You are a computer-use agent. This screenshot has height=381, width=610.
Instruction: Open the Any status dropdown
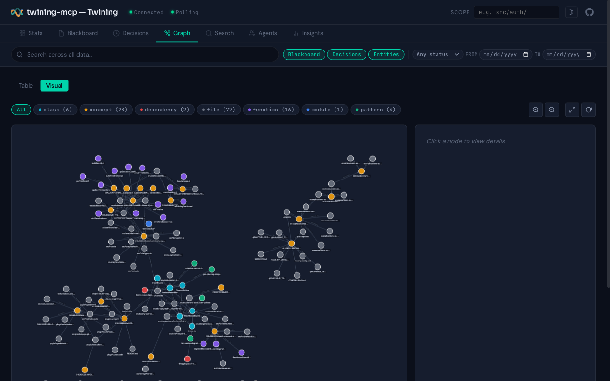pos(437,54)
